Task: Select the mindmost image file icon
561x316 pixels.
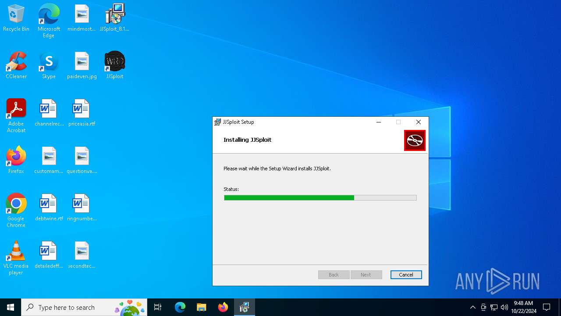Action: 82,18
